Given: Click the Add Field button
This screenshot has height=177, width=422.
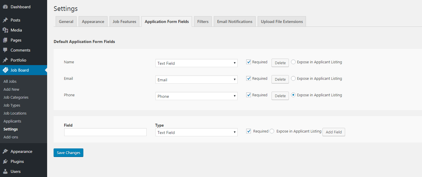Looking at the screenshot, I should [334, 132].
